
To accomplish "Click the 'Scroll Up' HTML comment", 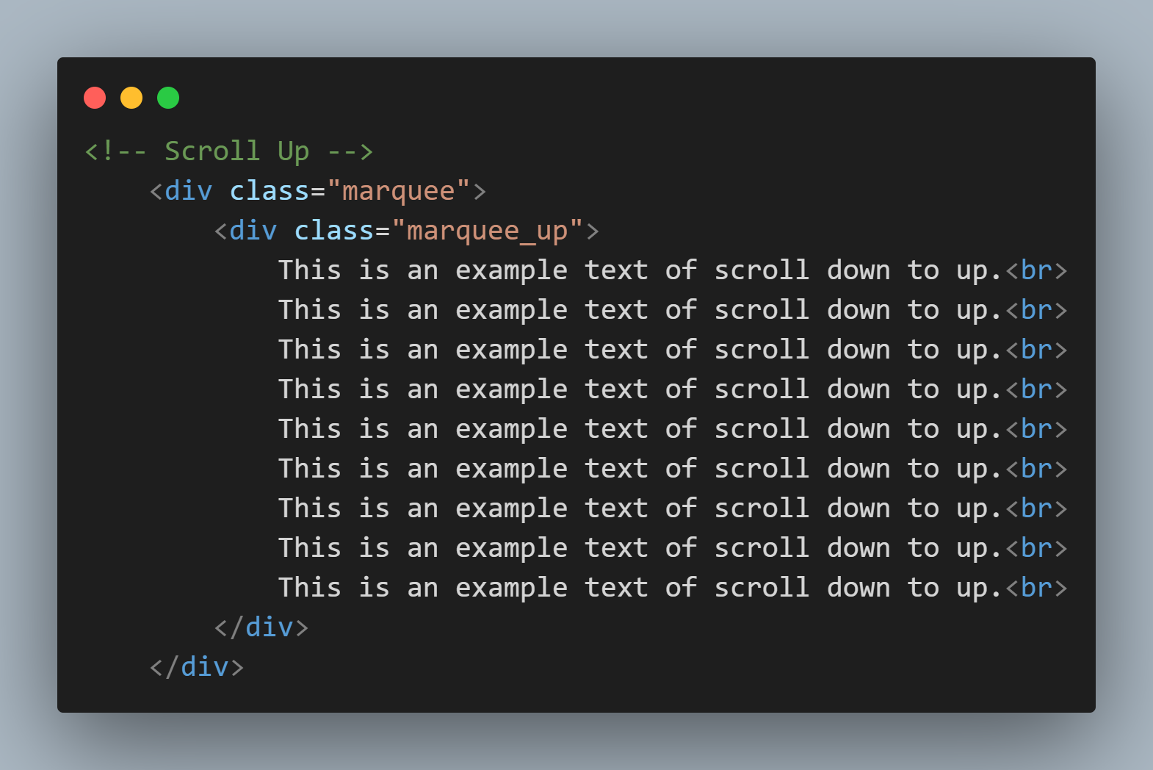I will [228, 151].
